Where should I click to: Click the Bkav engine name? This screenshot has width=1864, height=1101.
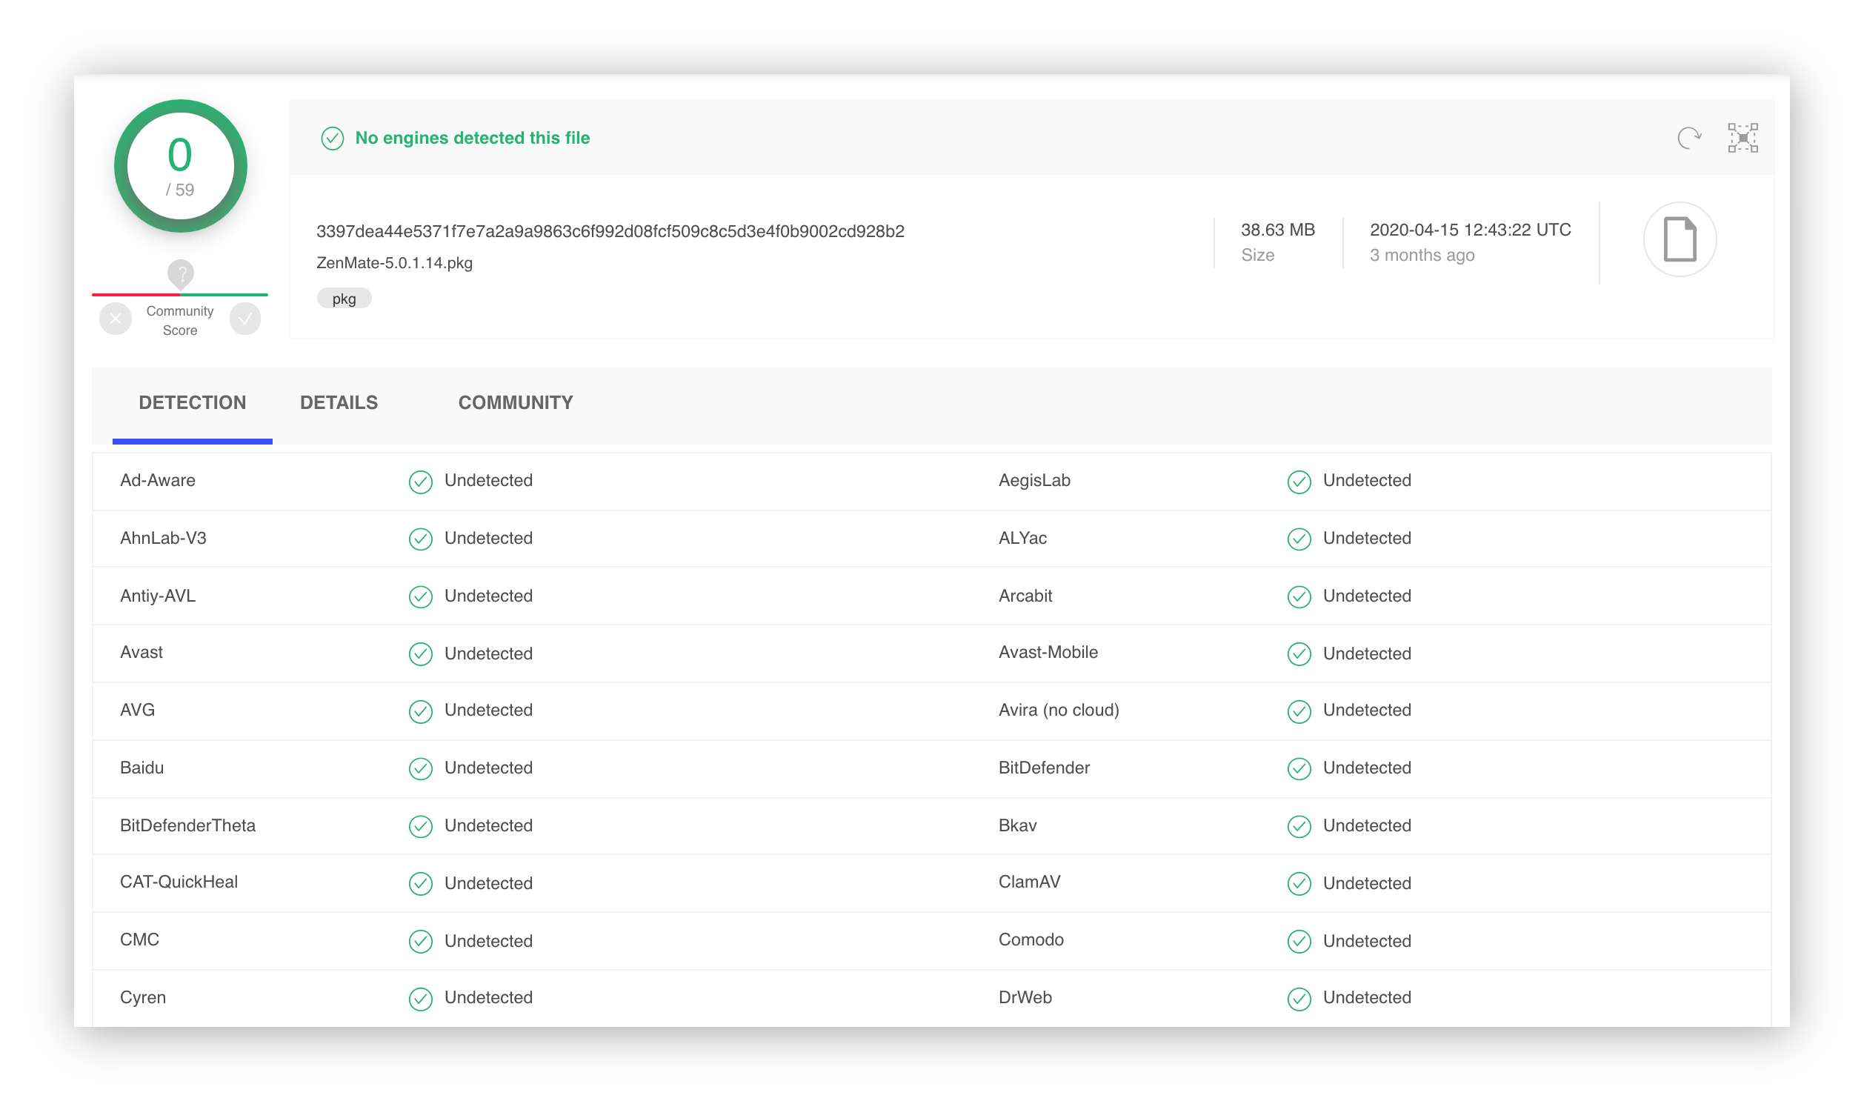tap(1017, 825)
